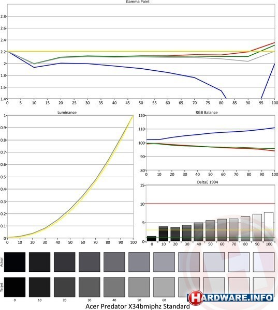Click the DeltaE bar at level 50
The image size is (278, 310).
pos(210,231)
